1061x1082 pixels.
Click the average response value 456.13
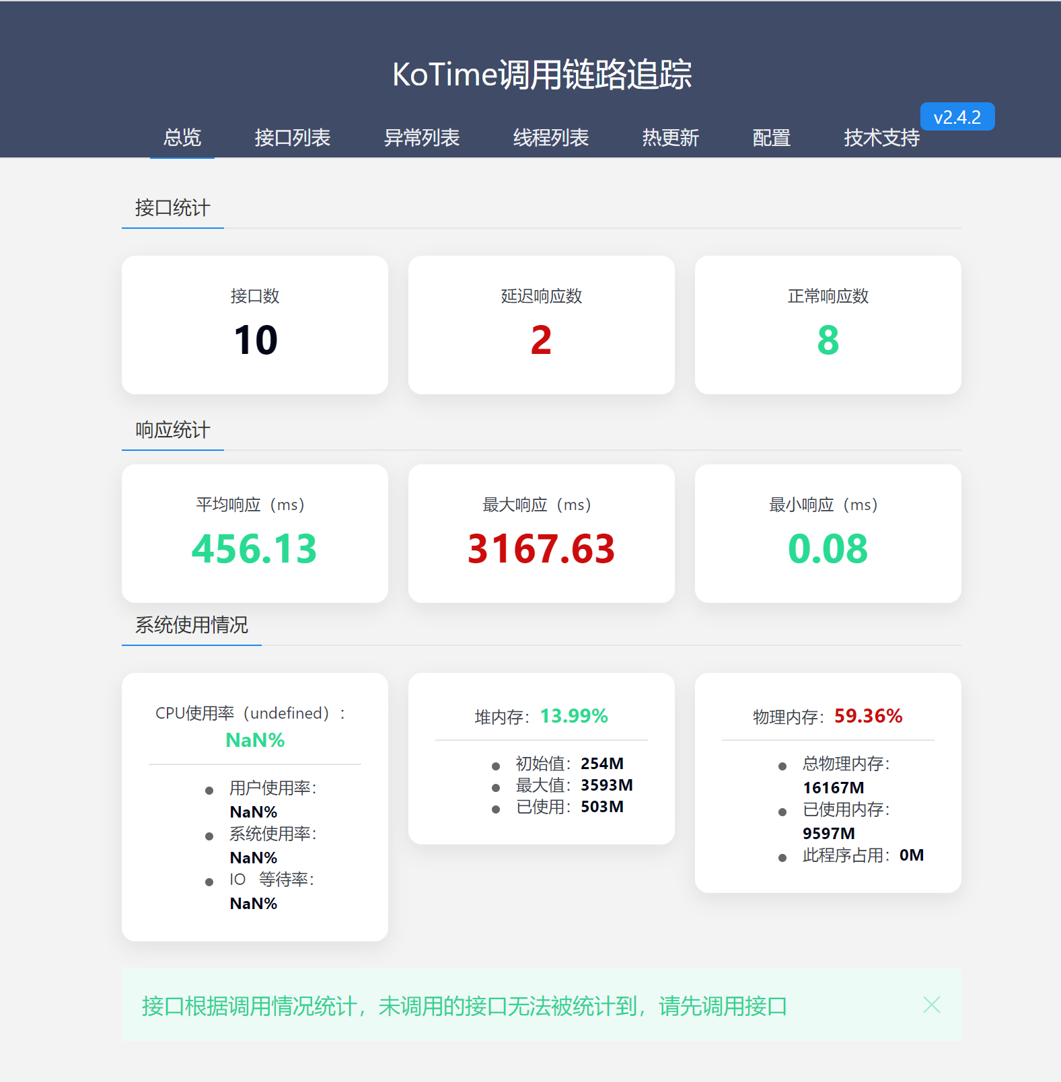254,548
